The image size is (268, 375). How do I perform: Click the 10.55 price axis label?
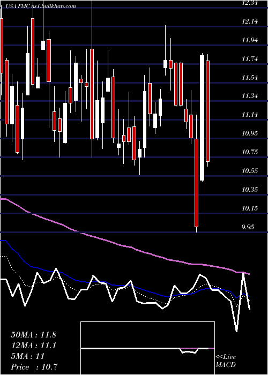(x=250, y=171)
